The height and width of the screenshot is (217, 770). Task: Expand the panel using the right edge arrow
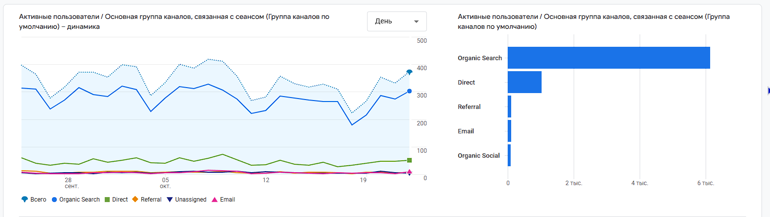pos(768,90)
